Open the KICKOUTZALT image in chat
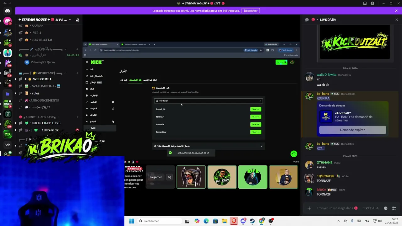Viewport: 402px width, 226px height. [x=355, y=42]
